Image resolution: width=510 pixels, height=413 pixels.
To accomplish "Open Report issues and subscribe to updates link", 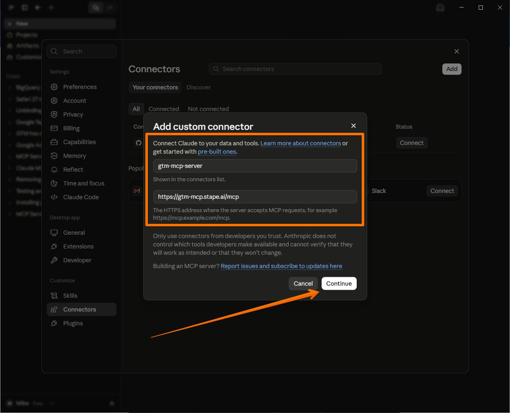I will point(282,266).
